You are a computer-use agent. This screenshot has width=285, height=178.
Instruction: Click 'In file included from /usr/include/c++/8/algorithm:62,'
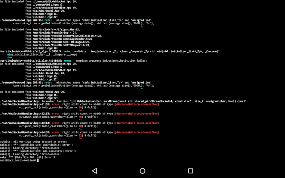click(x=40, y=29)
